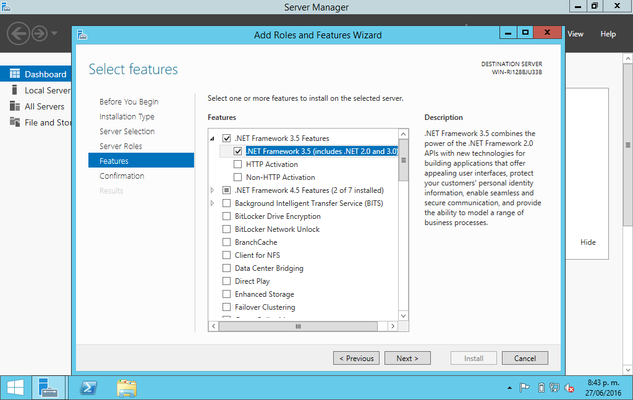Show hidden tray icons arrow
633x400 pixels.
(509, 388)
